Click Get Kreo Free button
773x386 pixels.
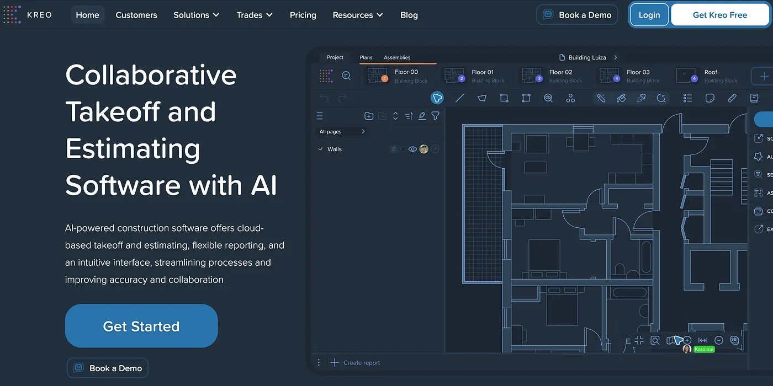(x=720, y=15)
